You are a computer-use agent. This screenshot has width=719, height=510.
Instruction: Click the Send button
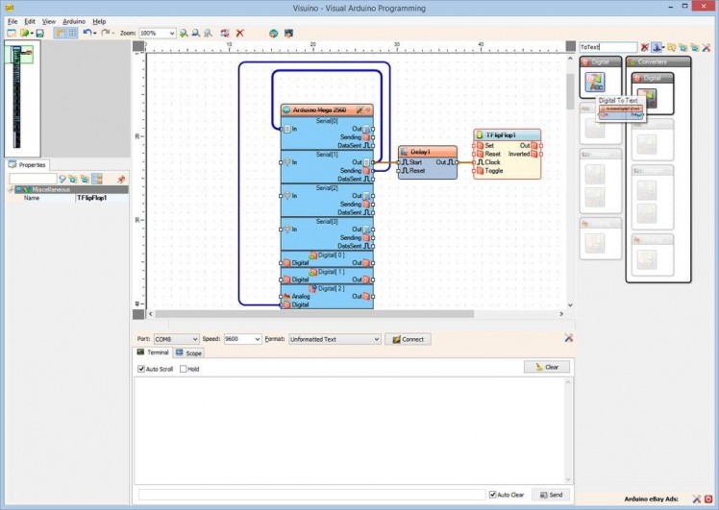(551, 495)
